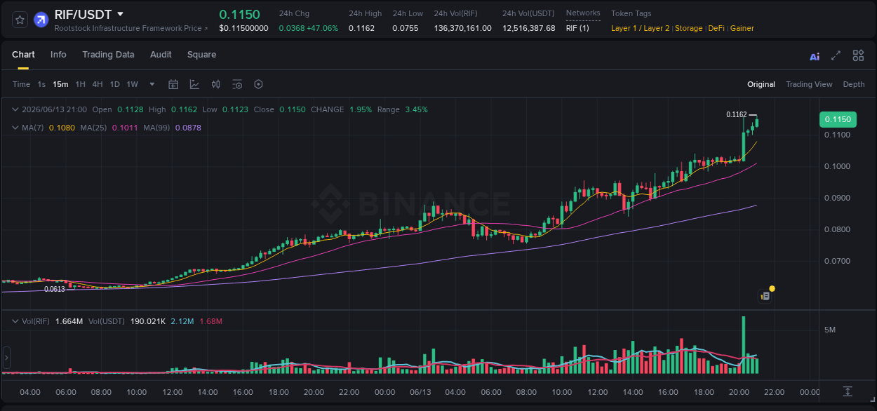The image size is (877, 411).
Task: Click the current price label 0.1150
Action: (x=838, y=119)
